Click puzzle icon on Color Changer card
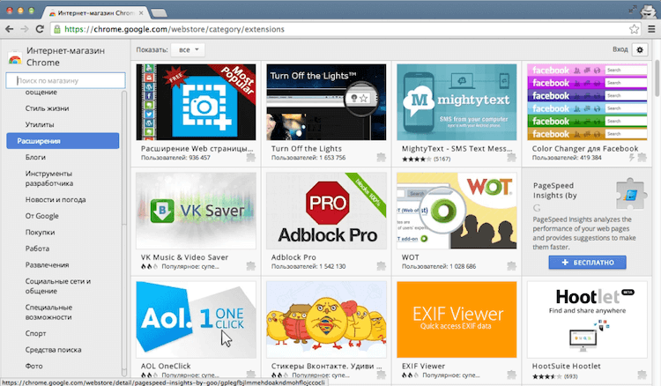The image size is (661, 386). click(642, 158)
